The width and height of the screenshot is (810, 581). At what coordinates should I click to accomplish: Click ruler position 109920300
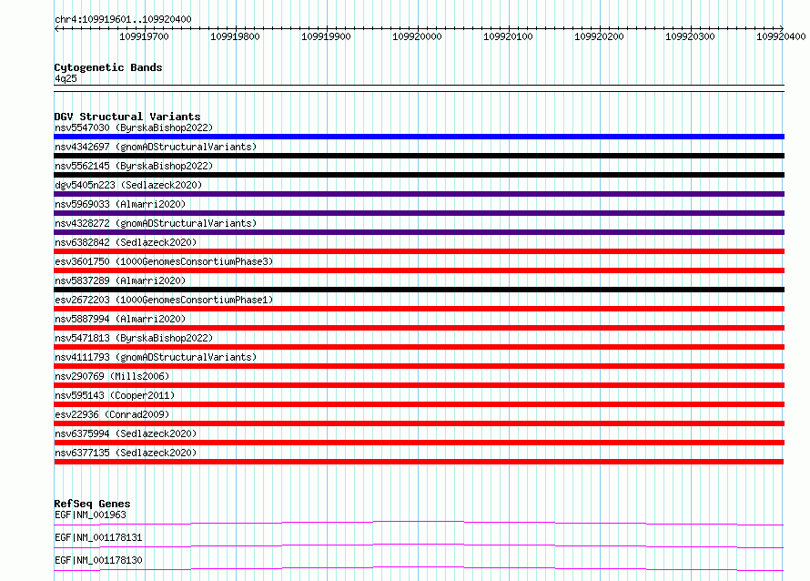point(690,36)
